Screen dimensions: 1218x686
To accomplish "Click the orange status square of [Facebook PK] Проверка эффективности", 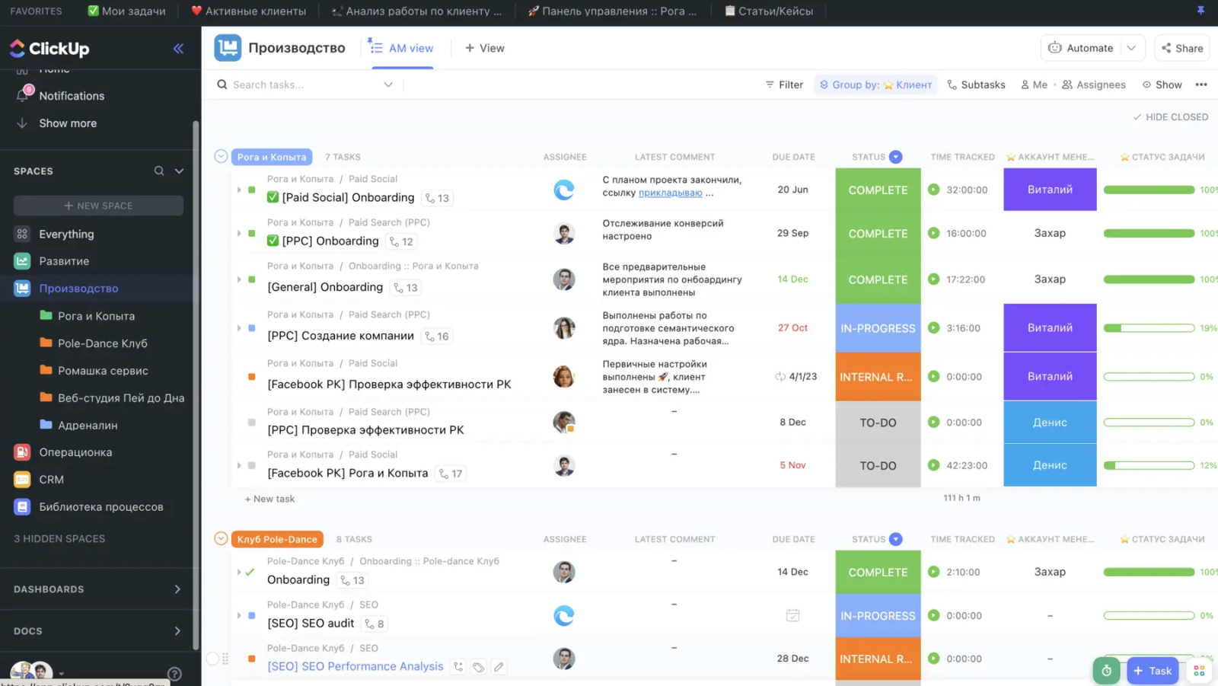I will (252, 377).
